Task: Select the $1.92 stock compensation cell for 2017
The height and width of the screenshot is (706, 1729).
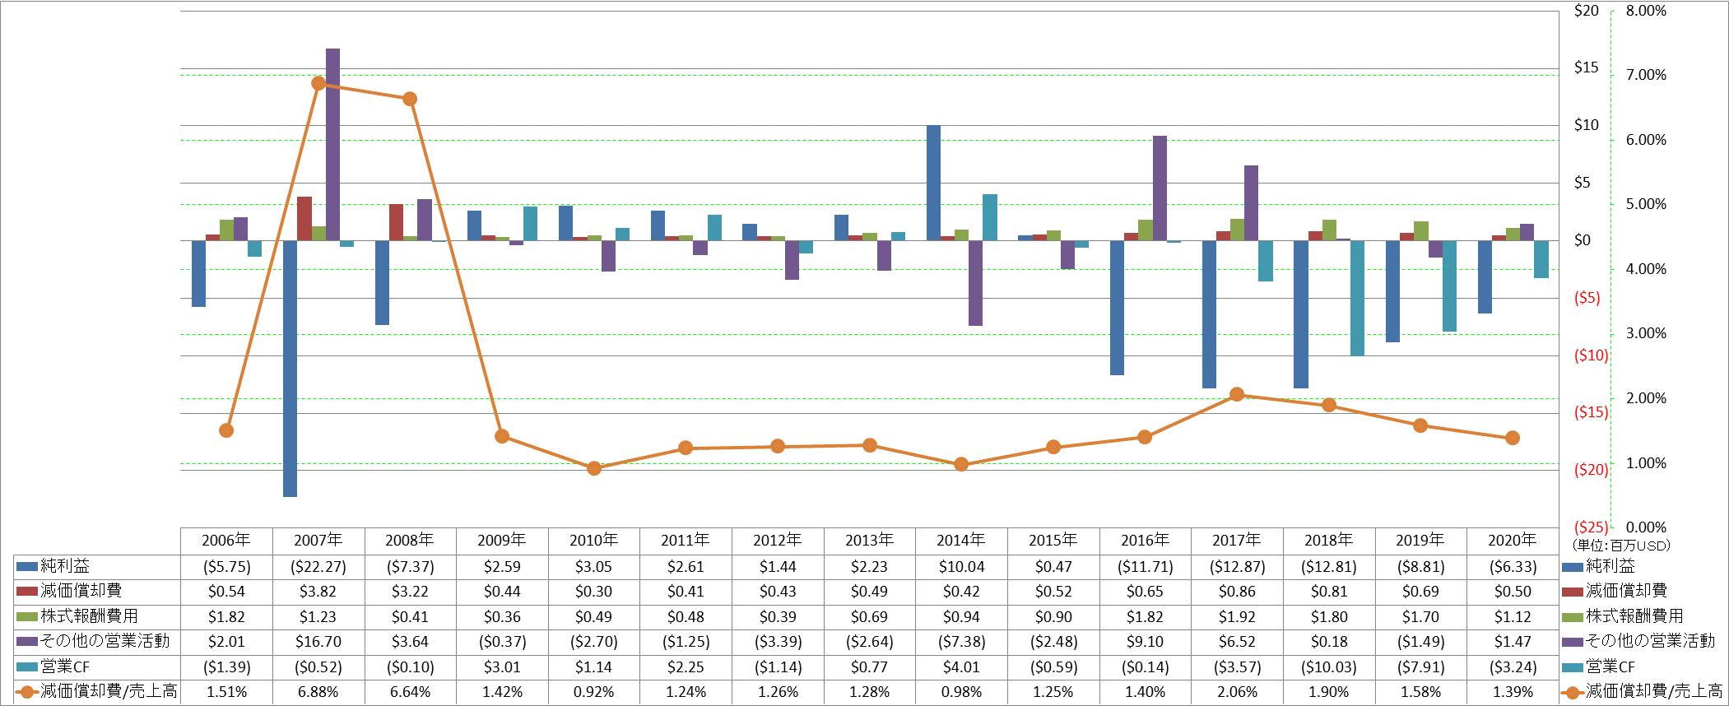Action: (1237, 617)
